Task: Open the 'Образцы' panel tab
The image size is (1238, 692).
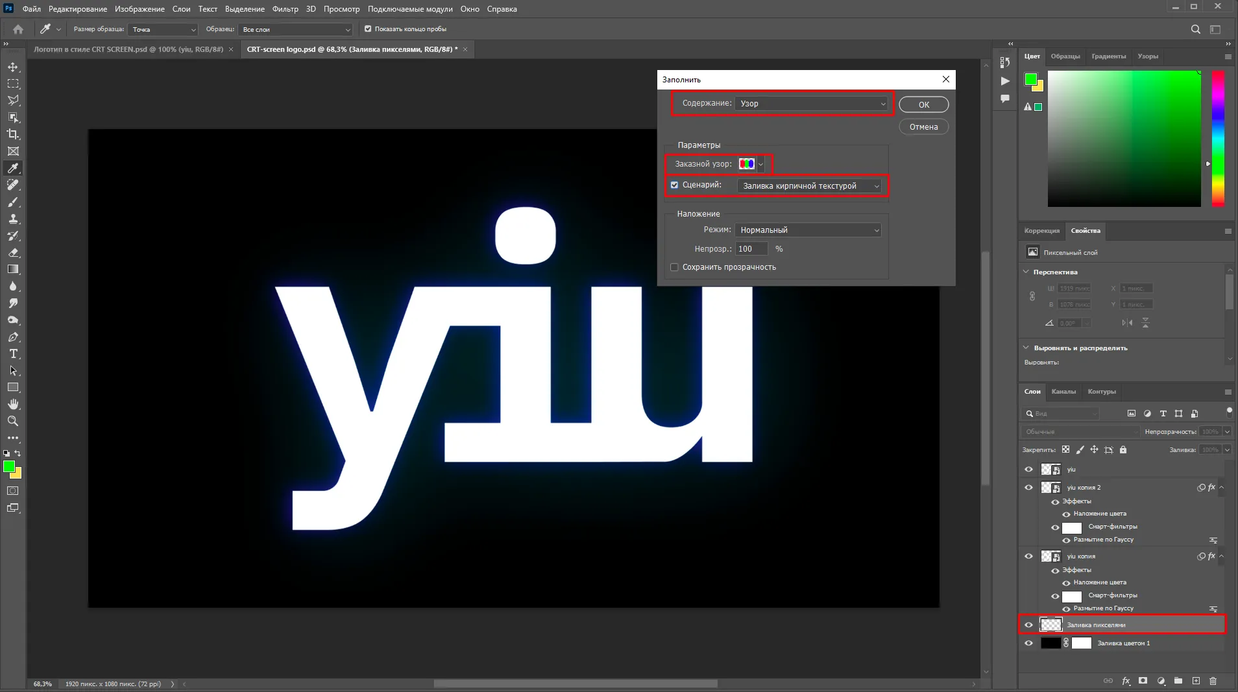Action: tap(1065, 56)
